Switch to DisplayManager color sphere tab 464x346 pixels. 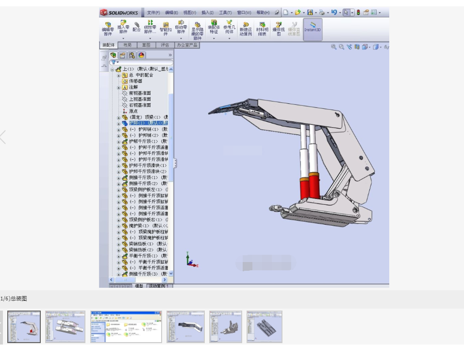click(141, 55)
